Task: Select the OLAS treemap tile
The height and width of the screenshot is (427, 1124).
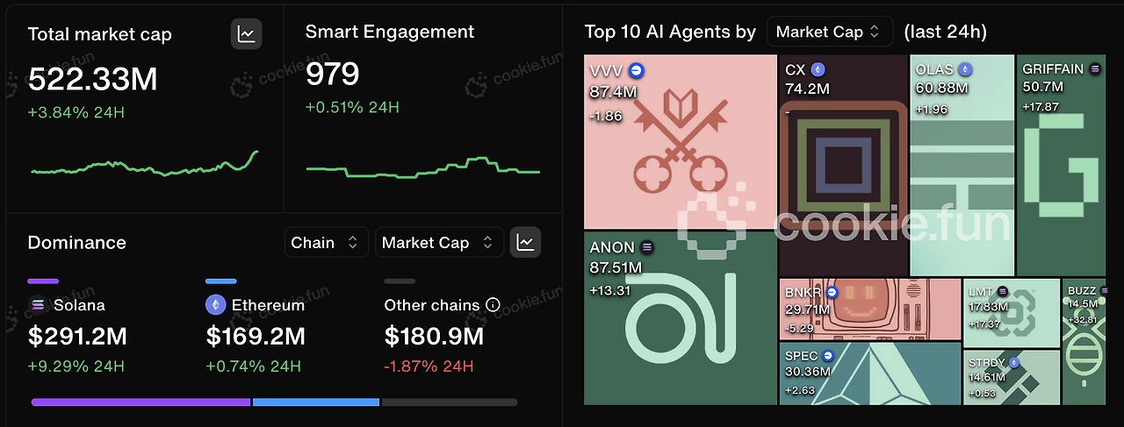Action: pyautogui.click(x=962, y=166)
